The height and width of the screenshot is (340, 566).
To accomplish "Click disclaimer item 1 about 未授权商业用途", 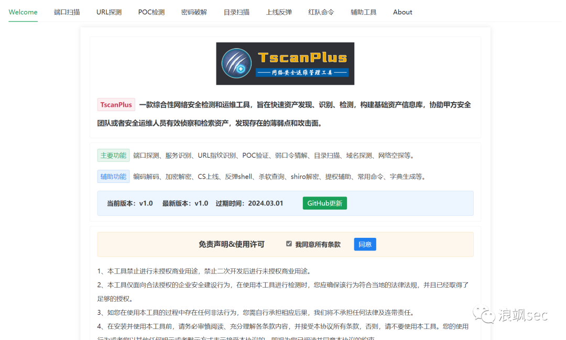I will coord(205,271).
